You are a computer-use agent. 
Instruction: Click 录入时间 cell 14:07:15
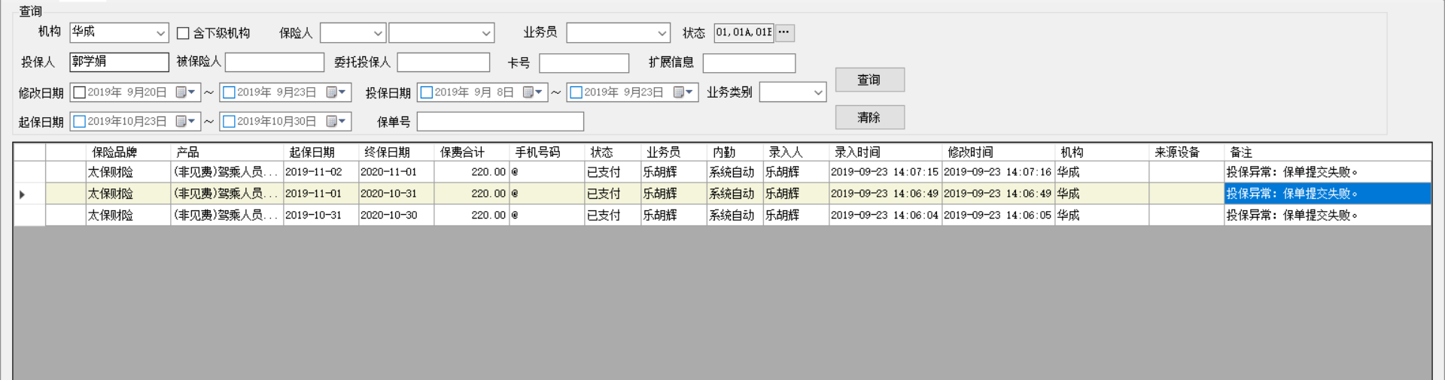885,172
